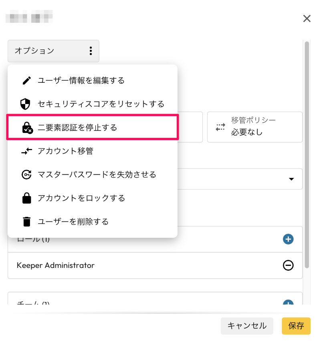Click the key-refresh icon for master password expiry
The height and width of the screenshot is (347, 319).
(26, 175)
